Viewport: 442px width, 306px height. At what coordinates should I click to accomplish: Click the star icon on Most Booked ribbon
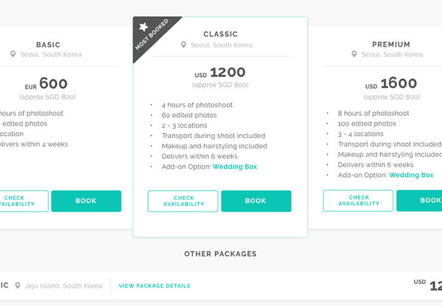(x=143, y=27)
